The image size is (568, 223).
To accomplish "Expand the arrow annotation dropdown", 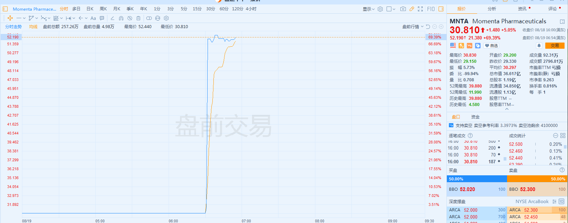I will 86,18.
